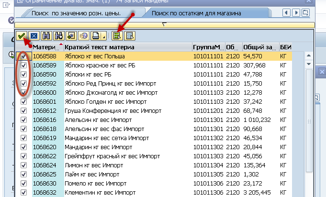The width and height of the screenshot is (326, 197).
Task: Switch to 'Поиск по значению розн. цены.' tab
Action: click(x=76, y=13)
